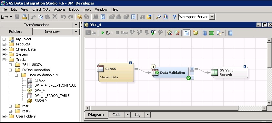Click the Refresh icon in main toolbar
272x123 pixels.
[86, 17]
